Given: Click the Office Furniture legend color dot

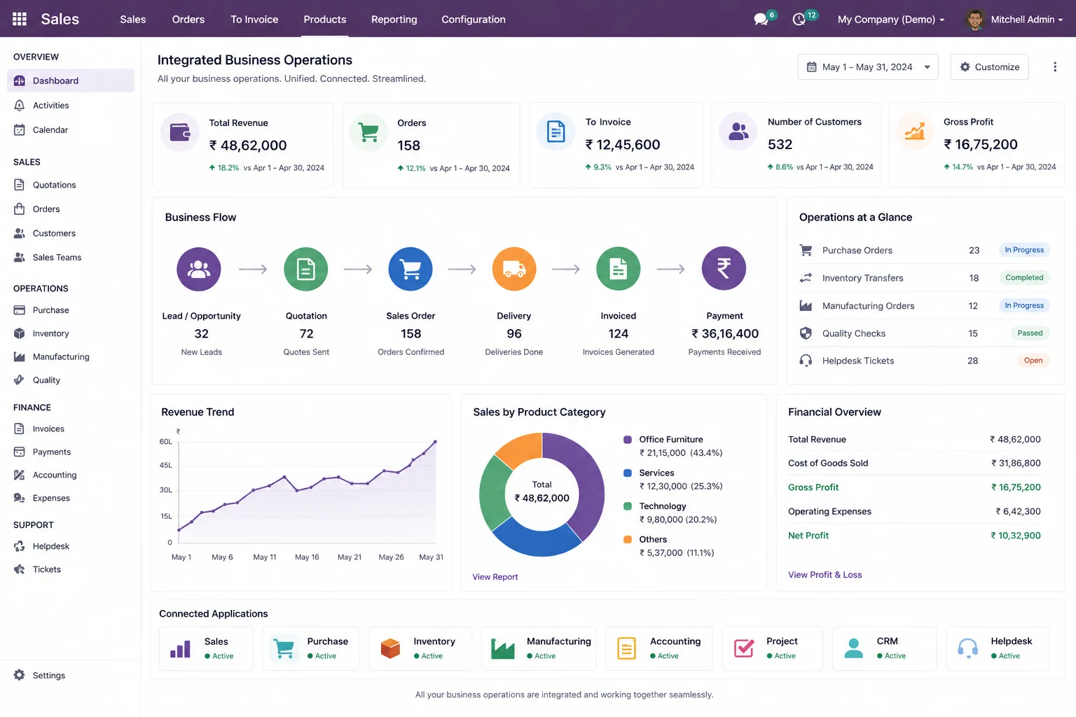Looking at the screenshot, I should (628, 440).
